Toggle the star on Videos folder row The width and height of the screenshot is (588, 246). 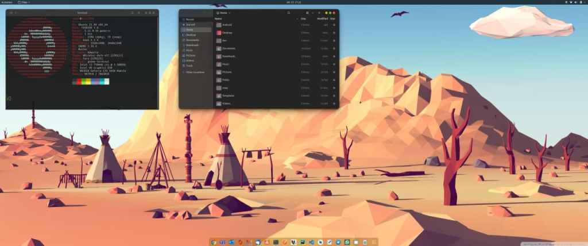pos(334,103)
